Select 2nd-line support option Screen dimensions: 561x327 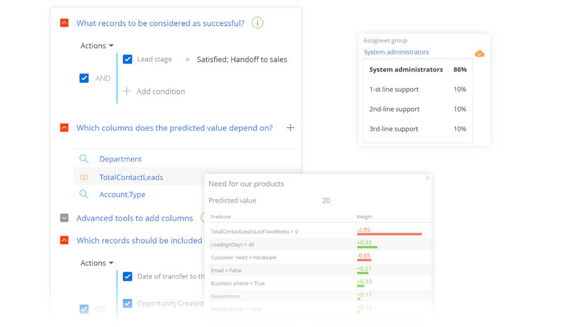[418, 109]
